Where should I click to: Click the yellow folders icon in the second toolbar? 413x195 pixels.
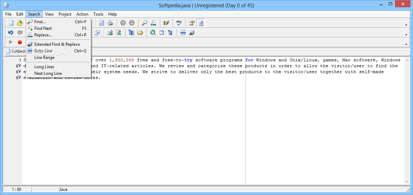tap(140, 33)
